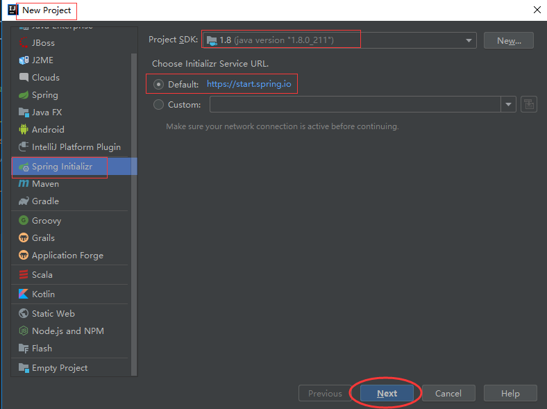547x409 pixels.
Task: Click the Spring Initializr icon
Action: pos(24,167)
